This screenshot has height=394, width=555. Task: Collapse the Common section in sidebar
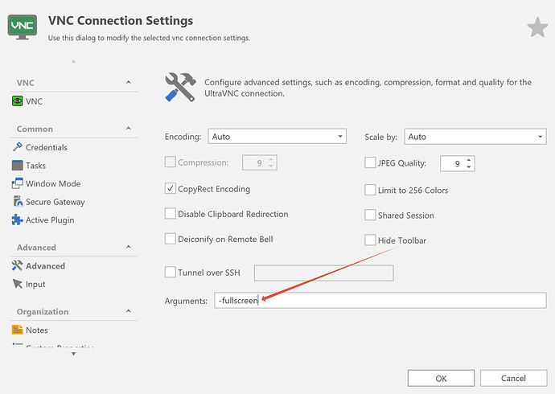[127, 129]
